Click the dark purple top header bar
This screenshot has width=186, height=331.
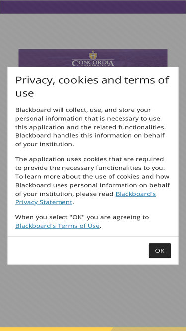[93, 7]
